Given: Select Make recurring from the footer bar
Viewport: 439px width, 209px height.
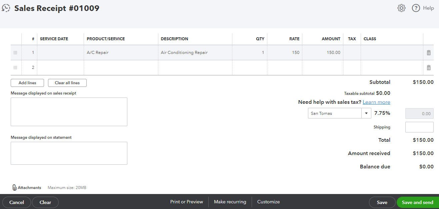Looking at the screenshot, I should (230, 202).
